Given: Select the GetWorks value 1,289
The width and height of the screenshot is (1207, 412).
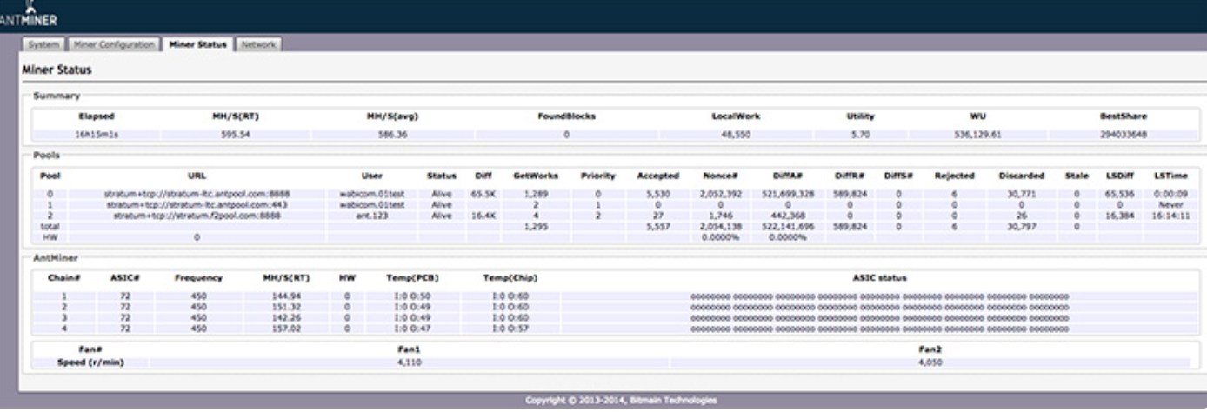Looking at the screenshot, I should coord(535,194).
